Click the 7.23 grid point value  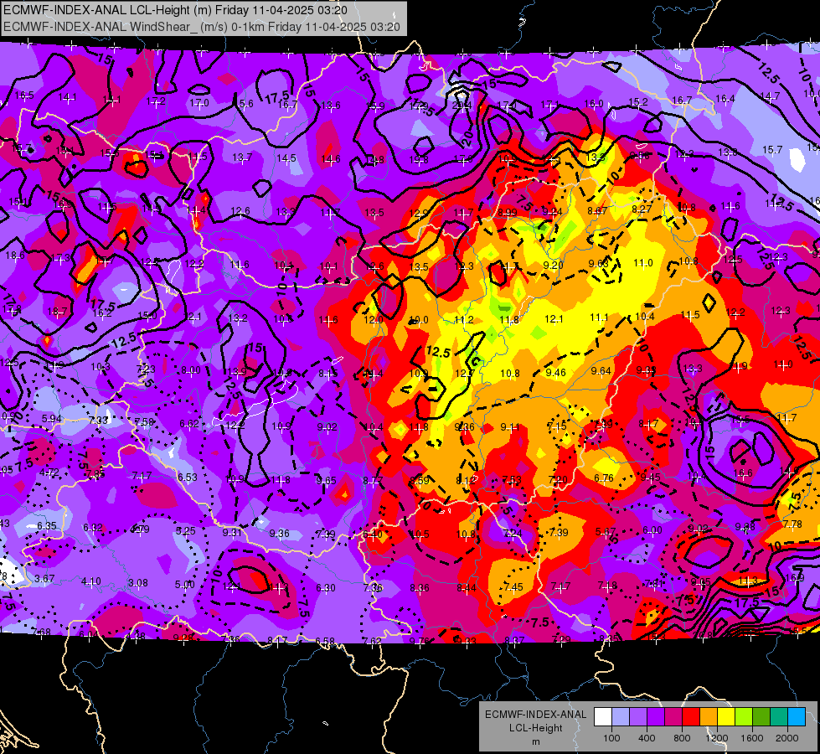[146, 369]
